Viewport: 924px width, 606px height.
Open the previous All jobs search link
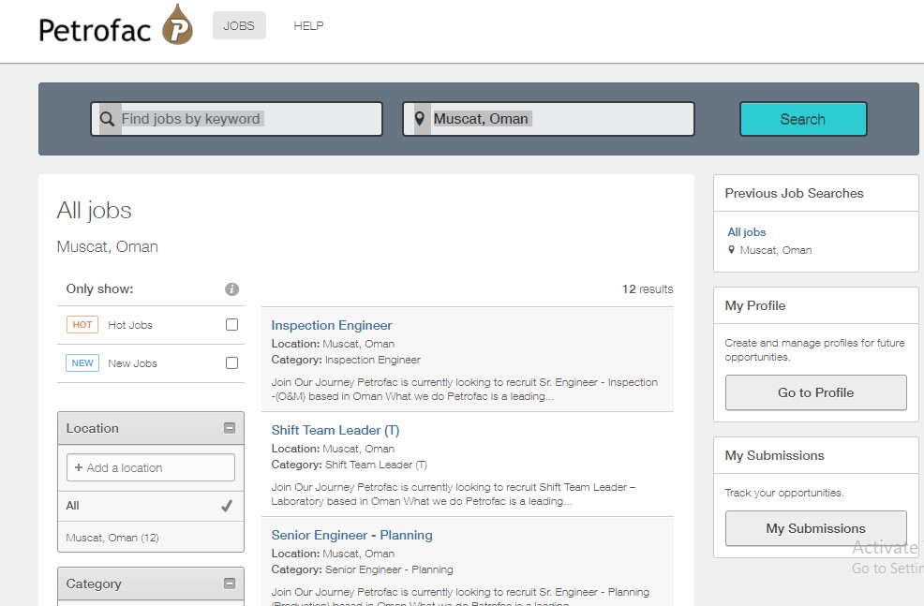[x=747, y=232]
